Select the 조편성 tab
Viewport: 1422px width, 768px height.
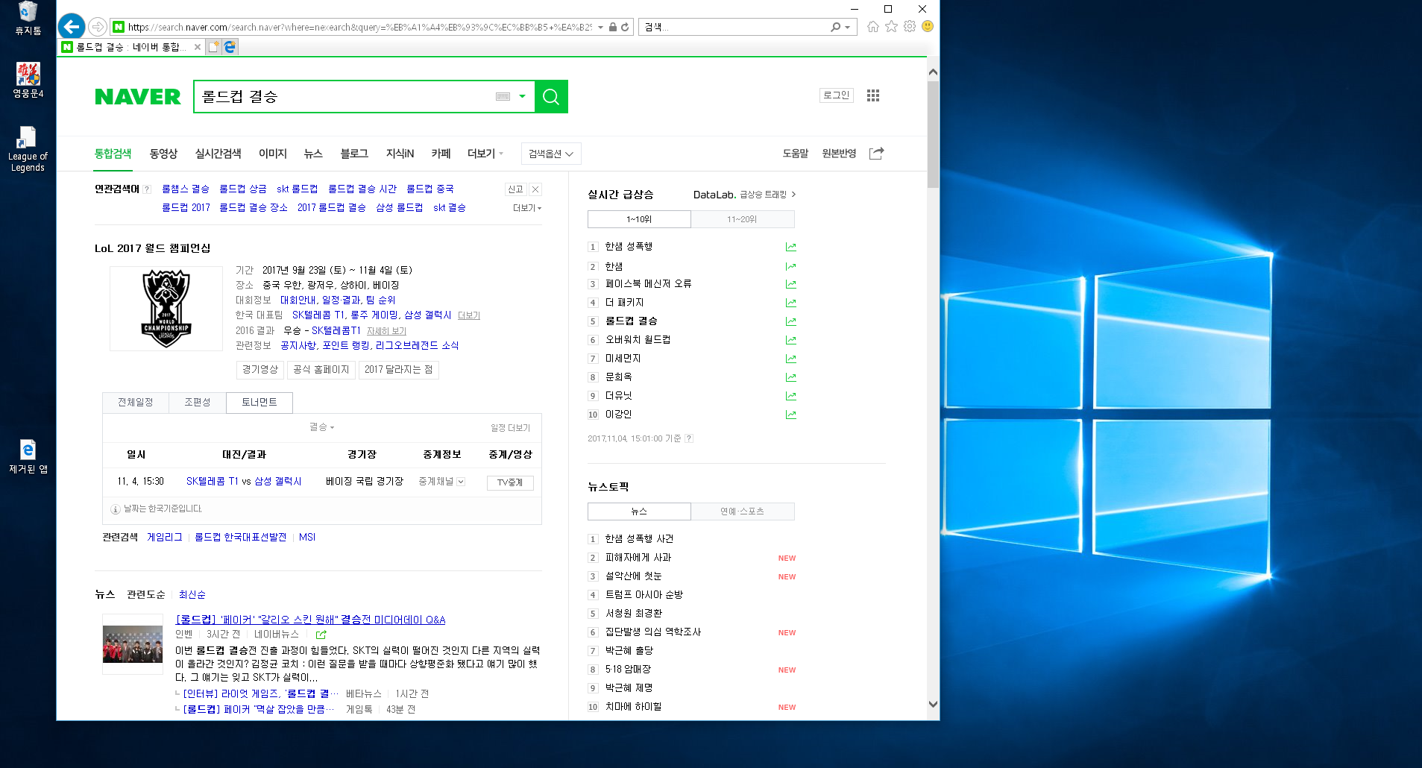point(198,403)
